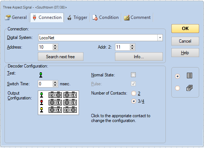Confirm with the OK button
This screenshot has width=204, height=148.
(185, 29)
